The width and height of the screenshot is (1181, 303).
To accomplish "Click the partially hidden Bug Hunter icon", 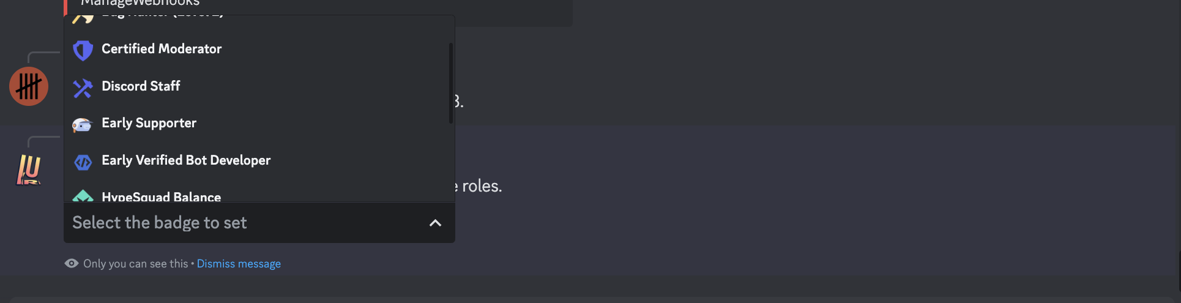I will click(83, 19).
